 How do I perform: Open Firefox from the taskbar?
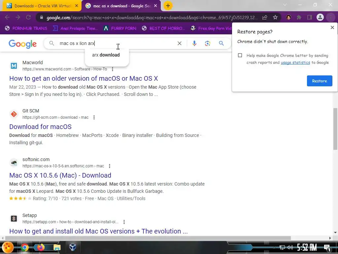point(41,247)
